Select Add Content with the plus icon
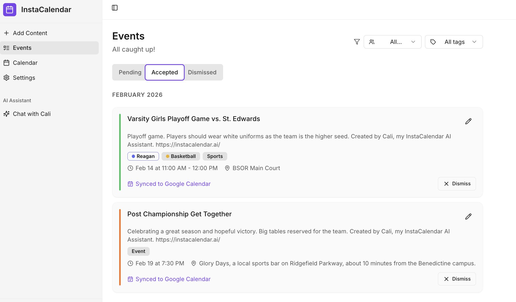The height and width of the screenshot is (302, 516). [30, 33]
